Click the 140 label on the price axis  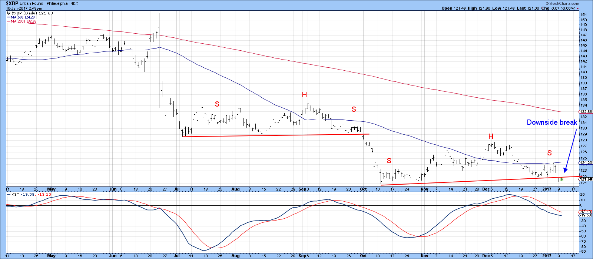tap(583, 72)
